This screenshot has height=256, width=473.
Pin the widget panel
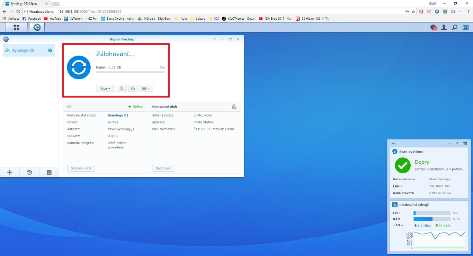pos(457,143)
